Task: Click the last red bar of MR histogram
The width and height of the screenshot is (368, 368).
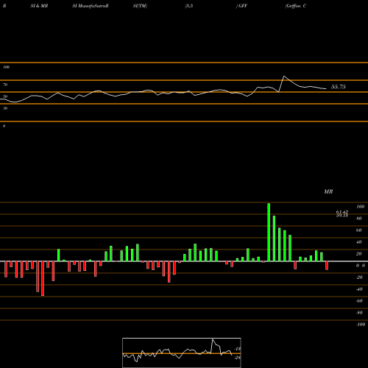Action: pyautogui.click(x=327, y=266)
